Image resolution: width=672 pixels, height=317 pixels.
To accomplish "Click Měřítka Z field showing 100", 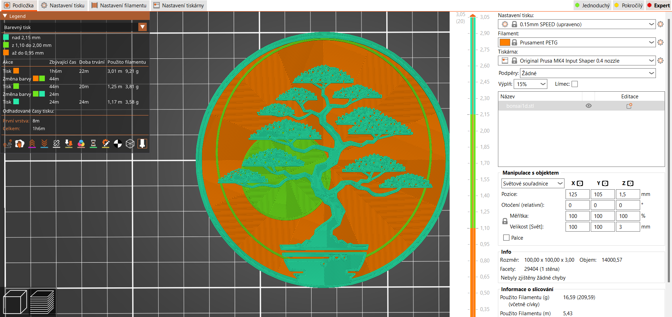I will (x=628, y=216).
